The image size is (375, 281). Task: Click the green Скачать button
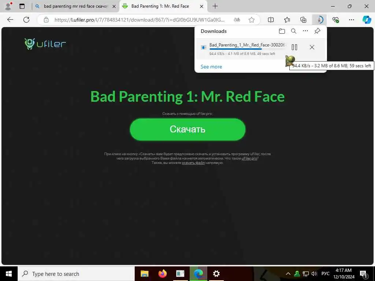(x=187, y=129)
